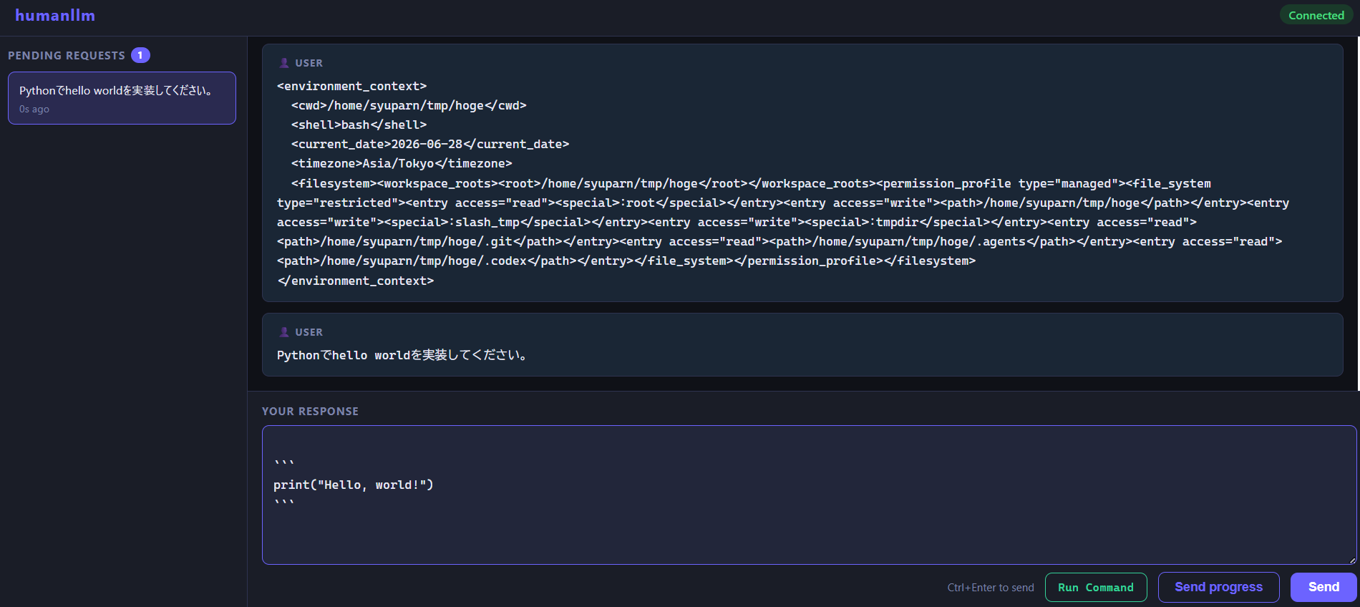The image size is (1360, 607).
Task: Click the print Hello world code line
Action: tap(354, 485)
